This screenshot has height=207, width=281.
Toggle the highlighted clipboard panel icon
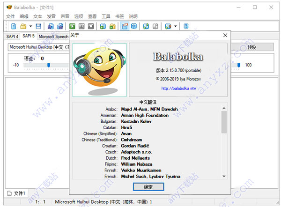[125, 26]
